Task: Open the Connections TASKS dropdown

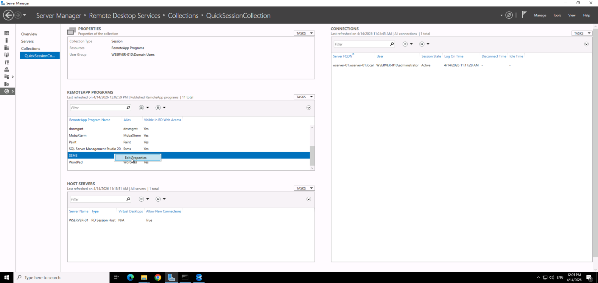Action: click(x=582, y=33)
